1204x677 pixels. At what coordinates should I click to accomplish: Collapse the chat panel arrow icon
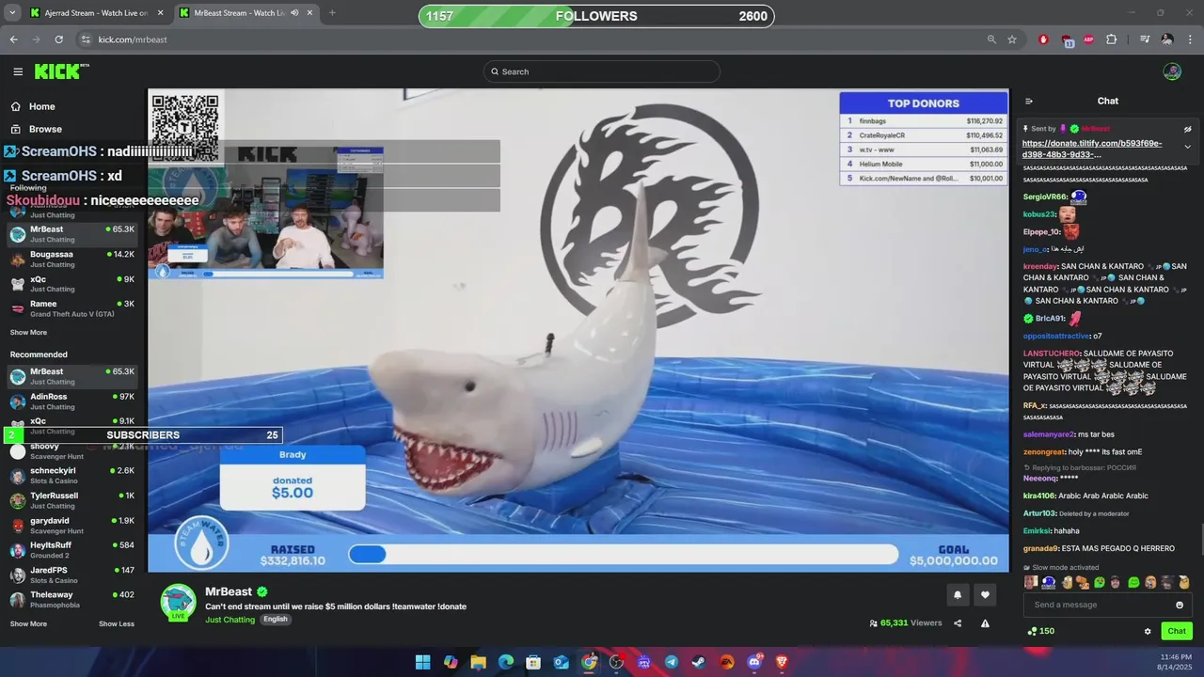1029,101
